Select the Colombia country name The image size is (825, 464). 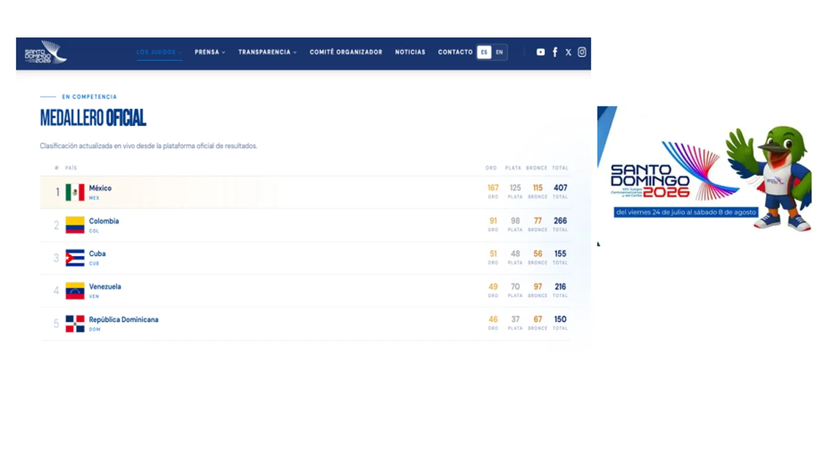(x=104, y=221)
